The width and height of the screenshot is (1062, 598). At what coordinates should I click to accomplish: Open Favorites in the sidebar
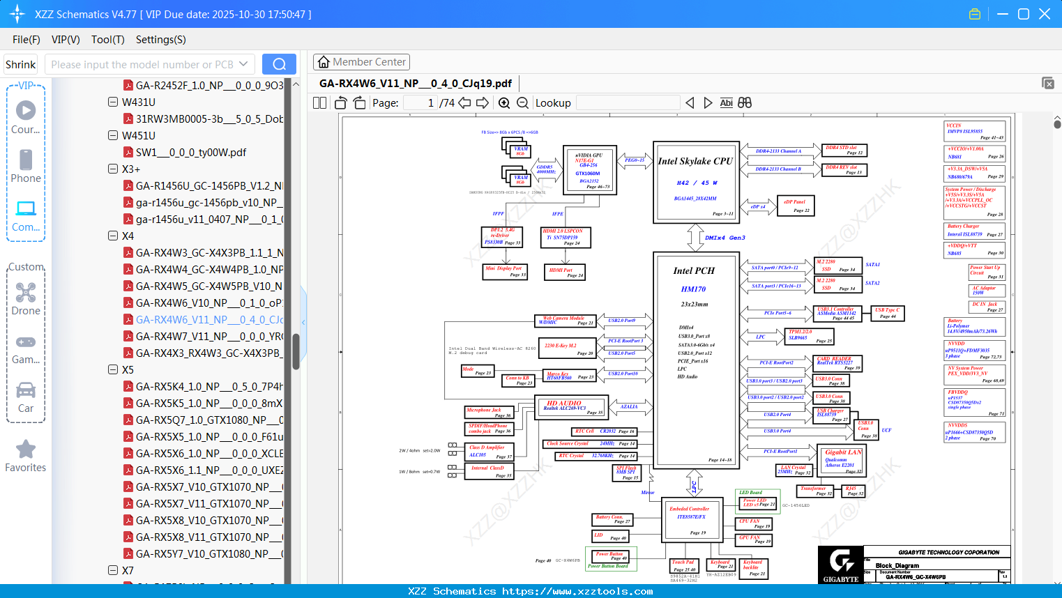point(26,456)
